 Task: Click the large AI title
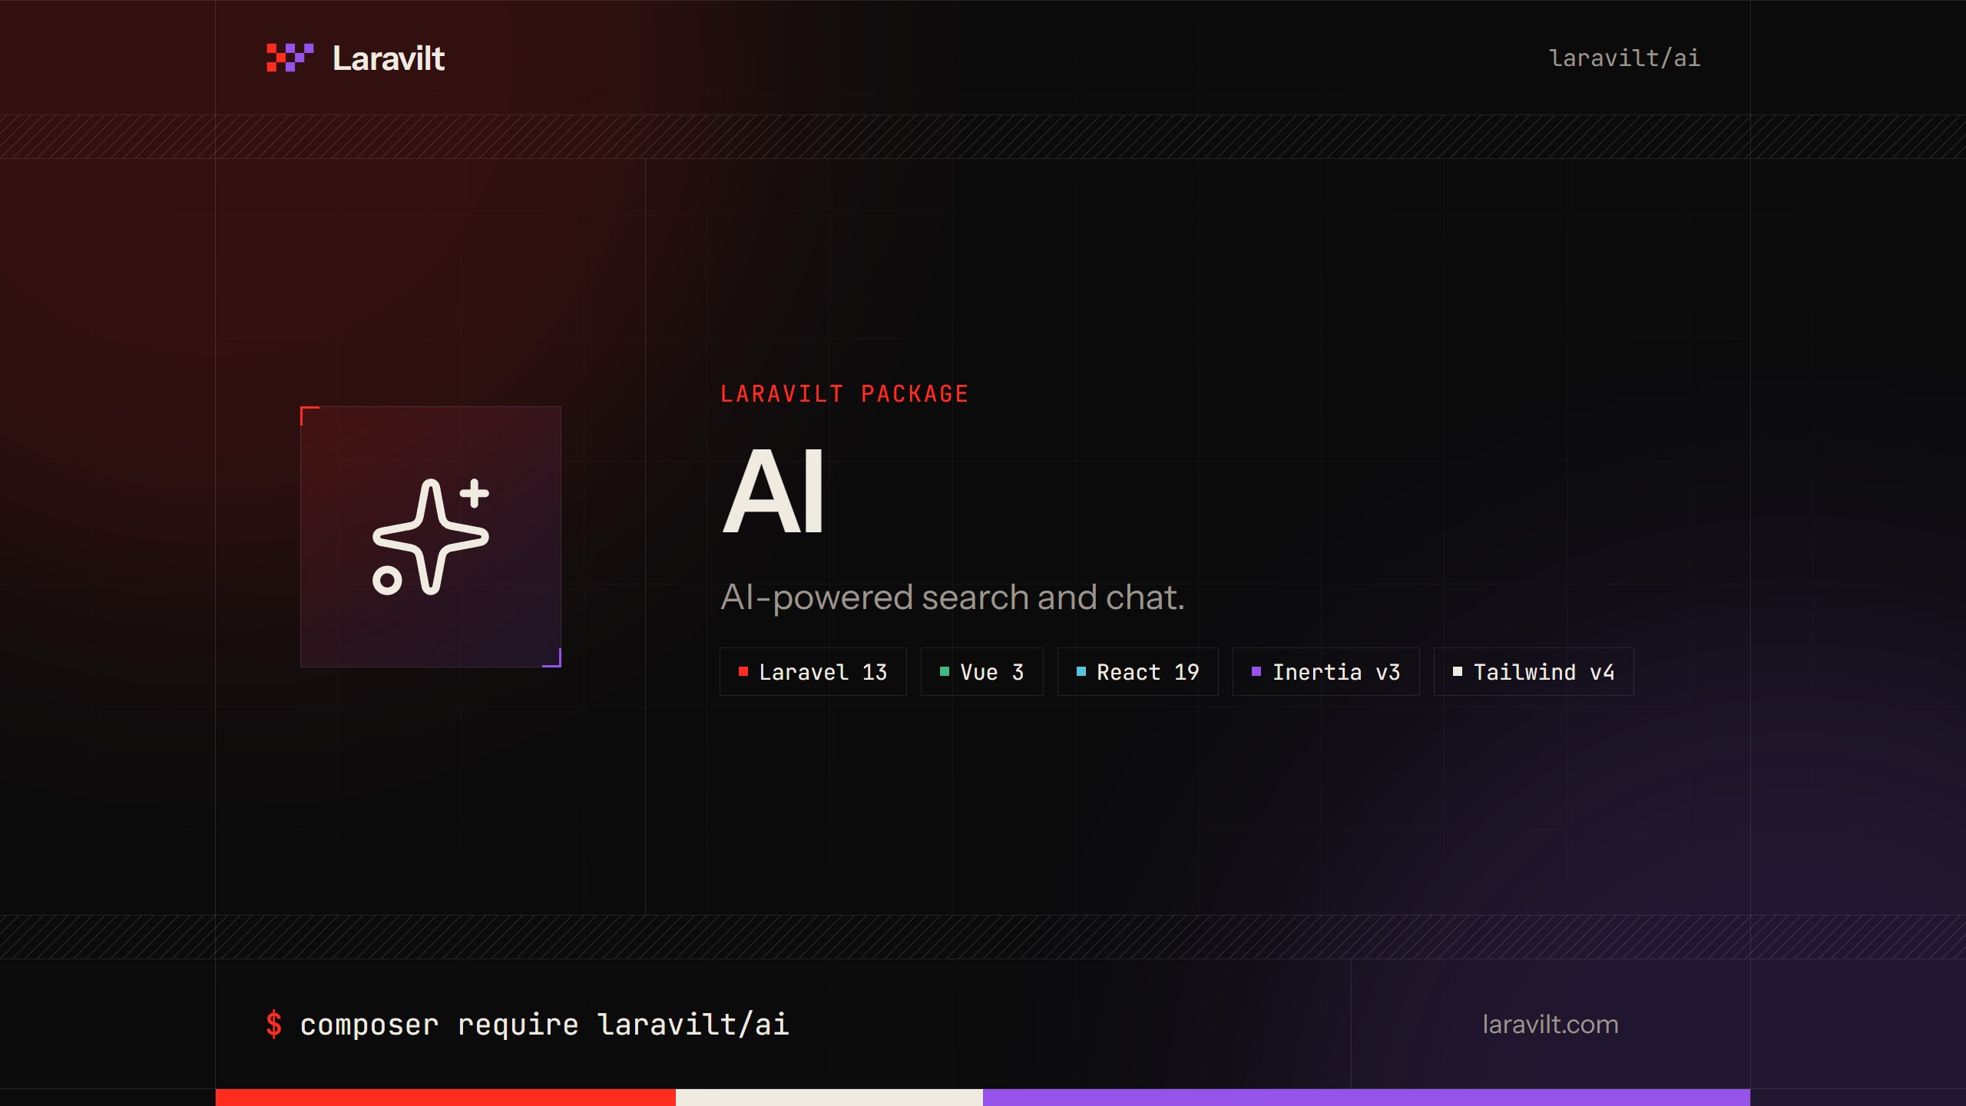point(774,492)
